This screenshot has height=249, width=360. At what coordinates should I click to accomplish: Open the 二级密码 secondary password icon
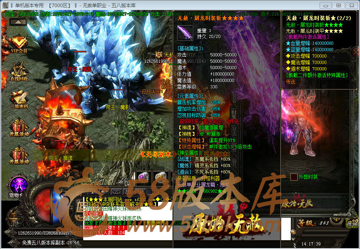click(x=19, y=98)
